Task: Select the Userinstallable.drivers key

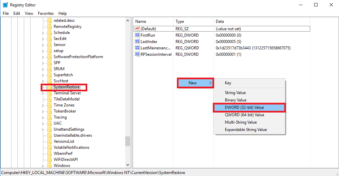Action: point(73,135)
